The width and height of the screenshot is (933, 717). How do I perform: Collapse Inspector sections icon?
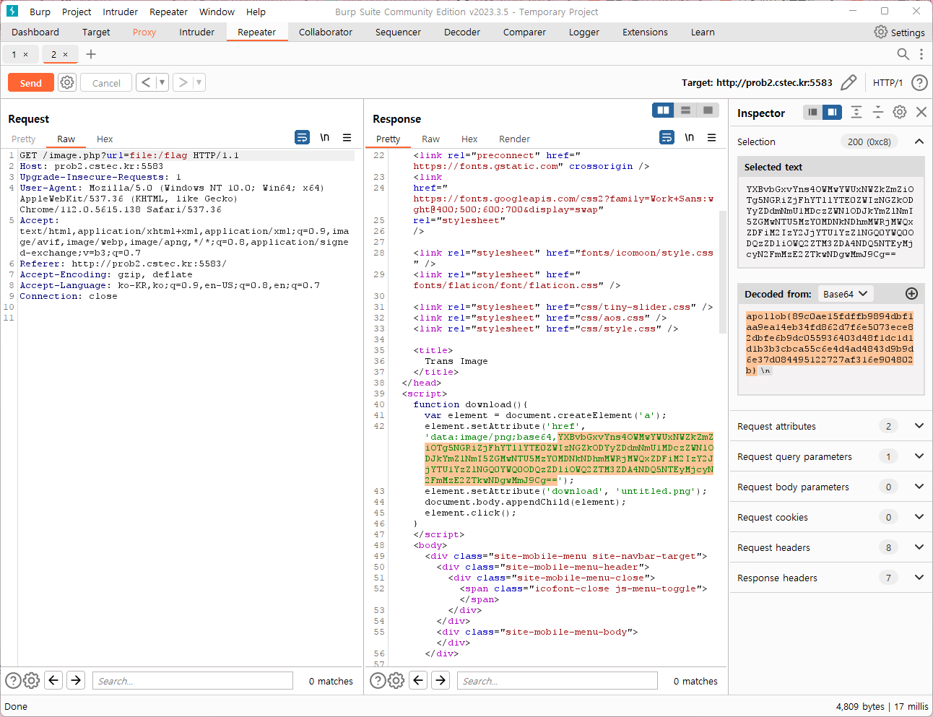tap(878, 112)
